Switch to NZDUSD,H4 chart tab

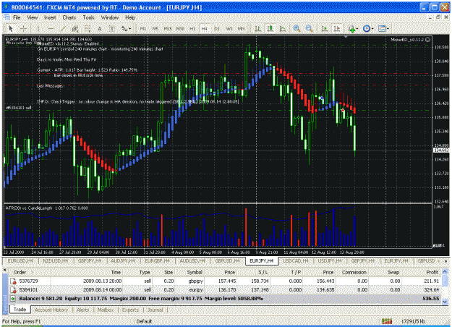tap(55, 260)
